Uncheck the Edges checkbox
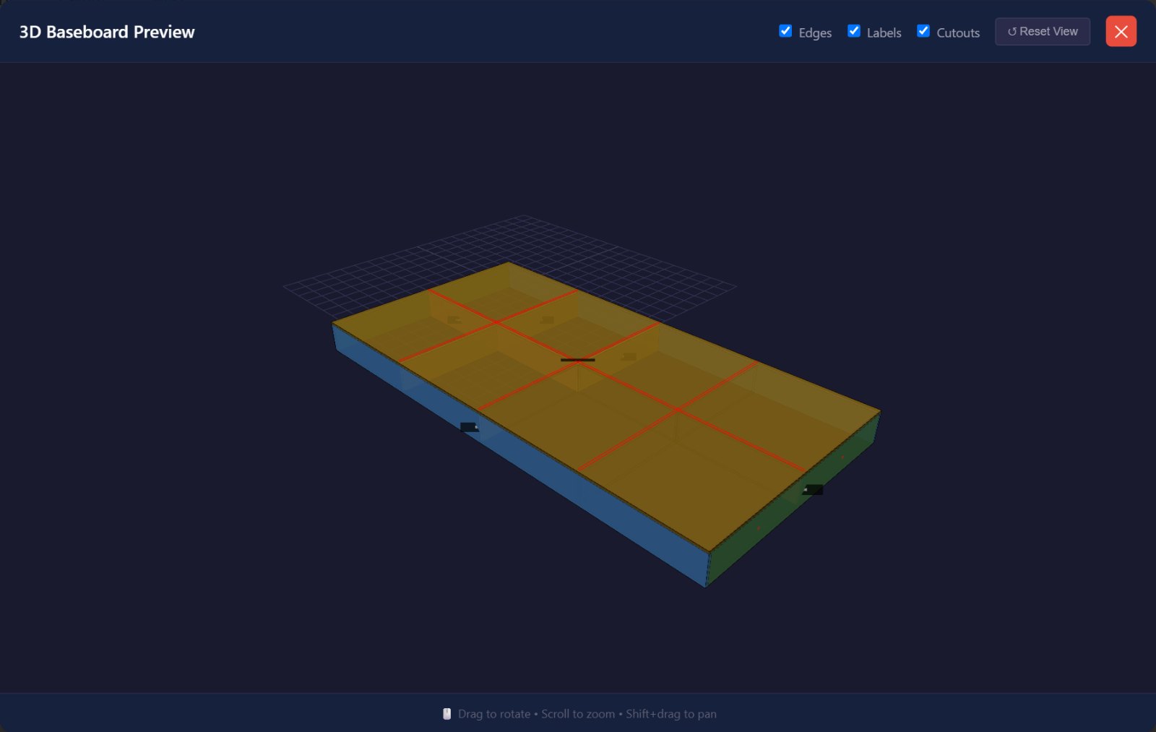This screenshot has height=732, width=1156. coord(785,31)
